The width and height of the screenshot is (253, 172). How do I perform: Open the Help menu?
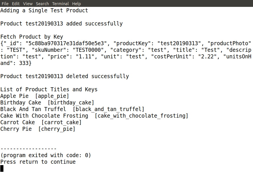tap(76, 4)
